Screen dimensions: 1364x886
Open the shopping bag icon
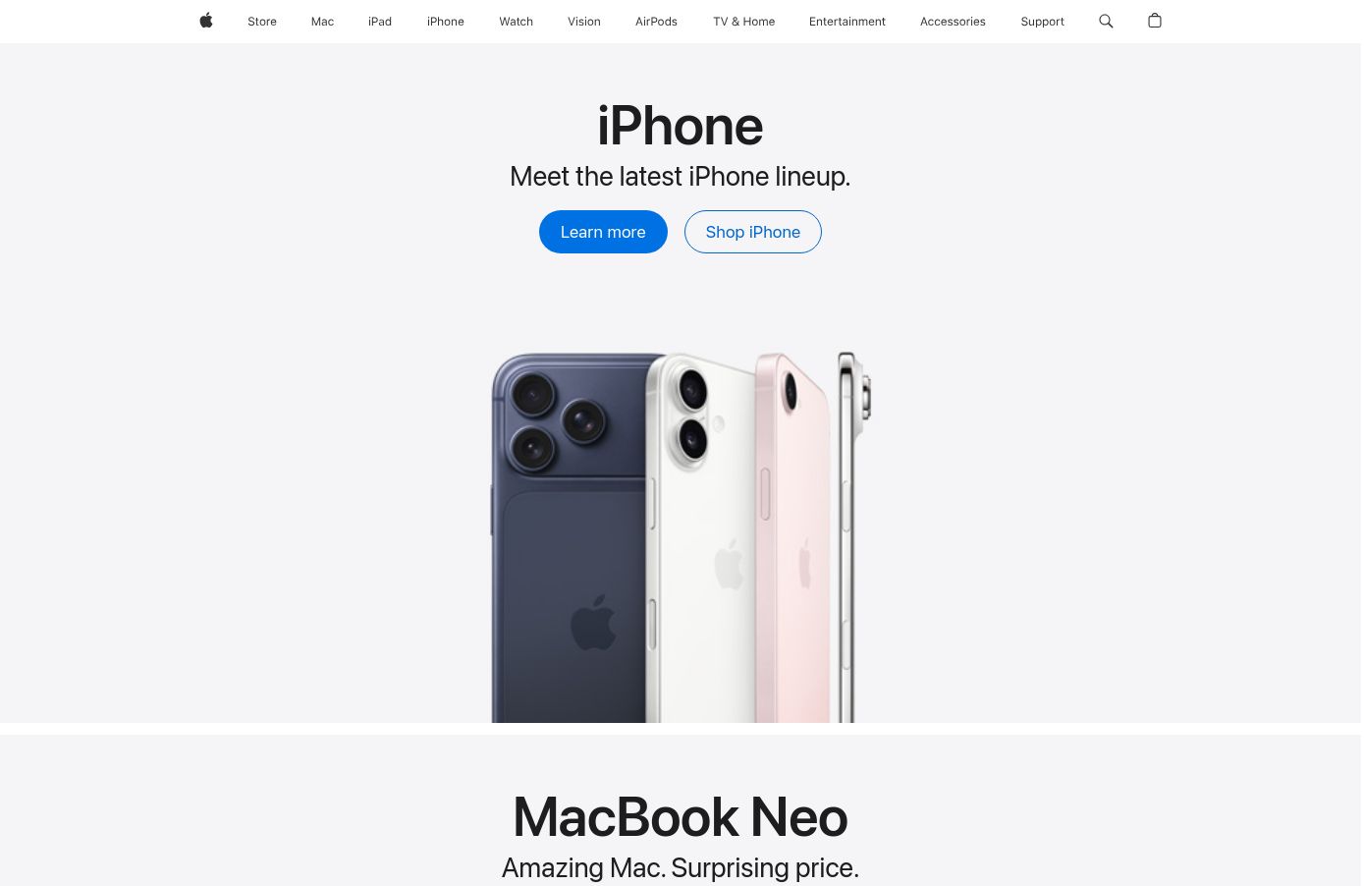pyautogui.click(x=1155, y=21)
